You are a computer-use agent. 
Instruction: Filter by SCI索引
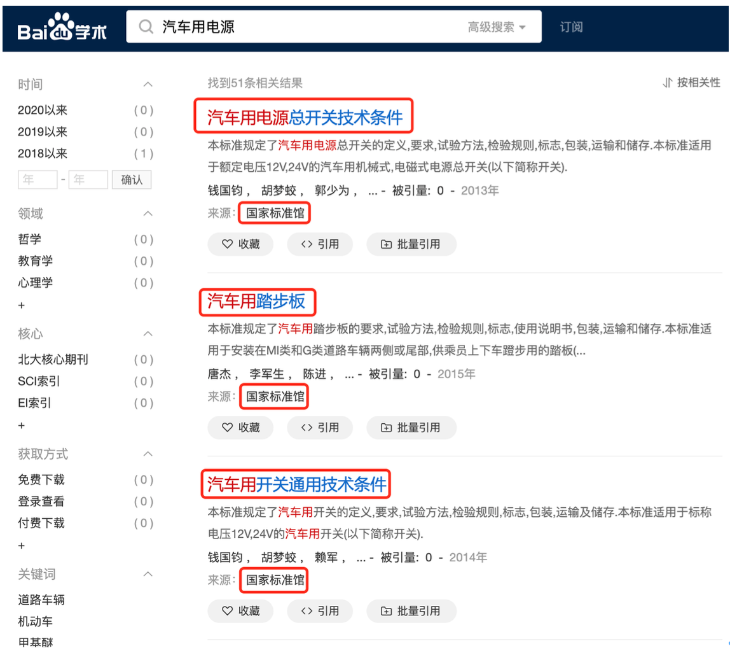click(39, 381)
